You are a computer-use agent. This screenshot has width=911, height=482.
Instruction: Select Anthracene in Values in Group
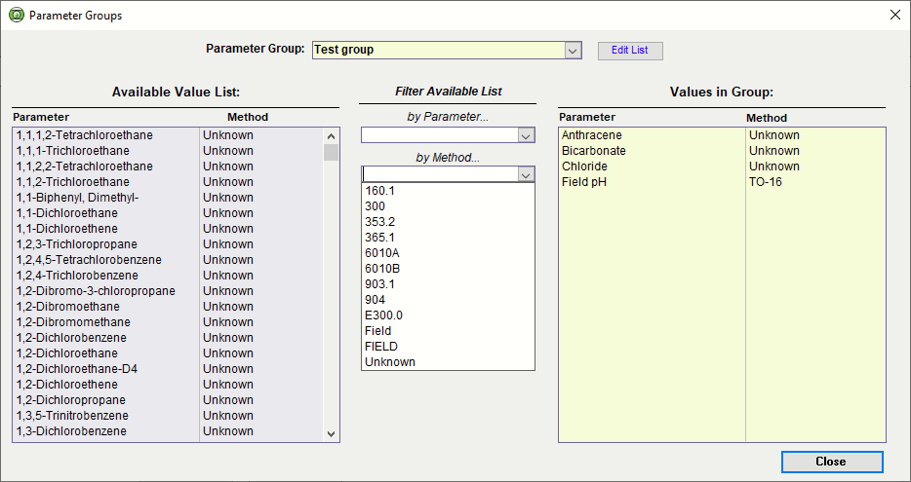coord(722,135)
